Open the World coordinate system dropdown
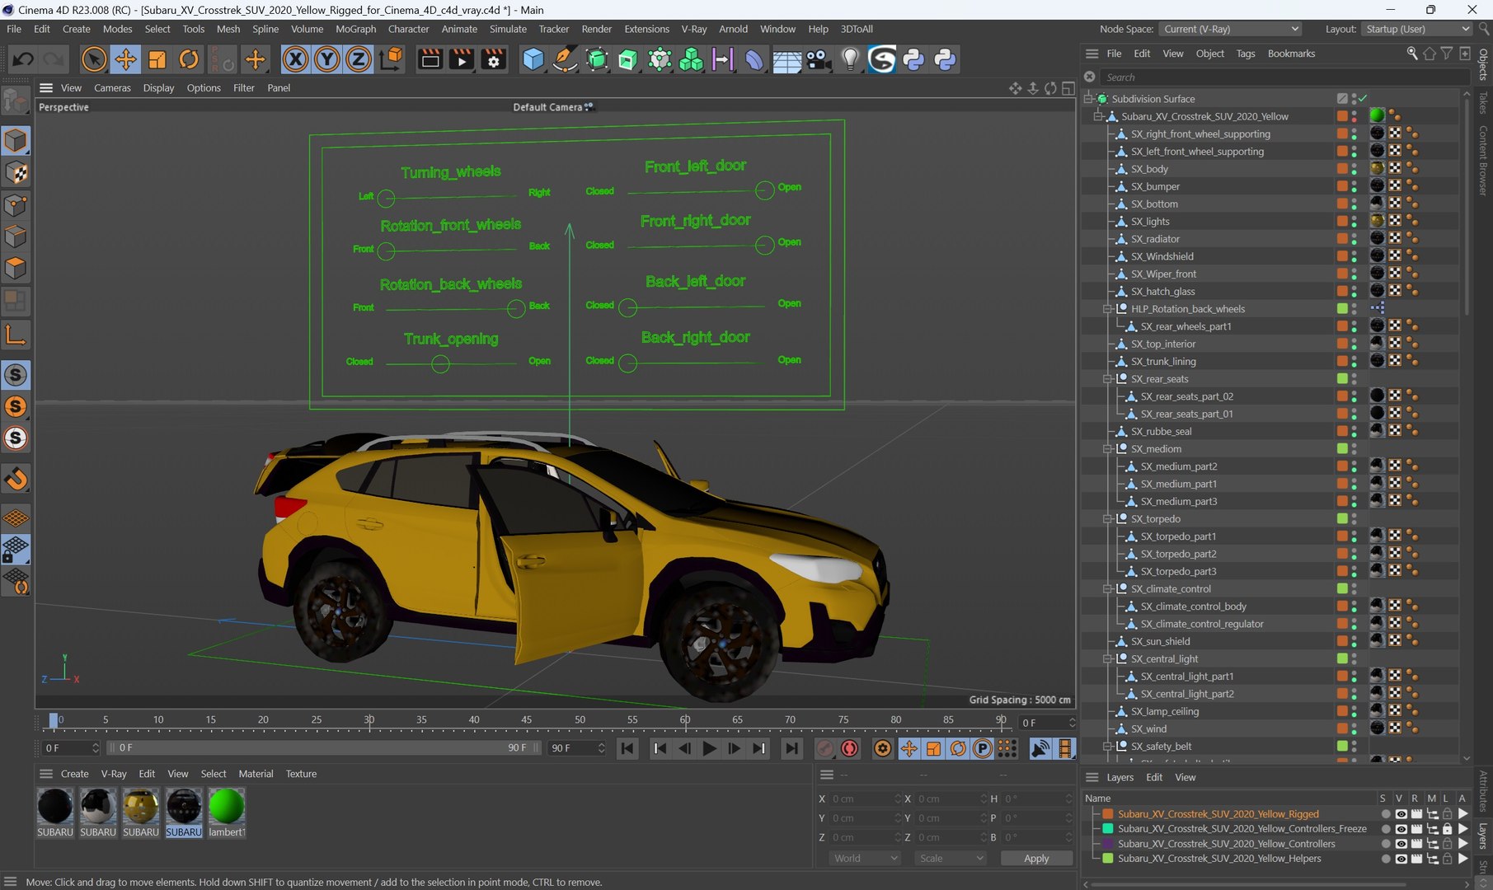The width and height of the screenshot is (1493, 890). 864,858
